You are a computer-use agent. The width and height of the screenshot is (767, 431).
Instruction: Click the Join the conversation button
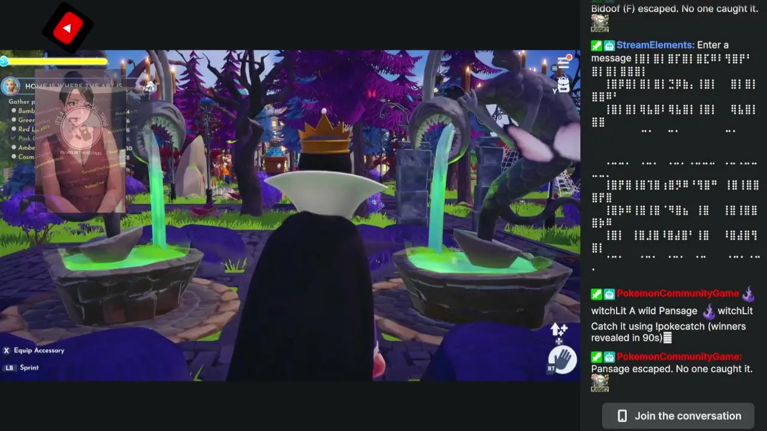(678, 416)
